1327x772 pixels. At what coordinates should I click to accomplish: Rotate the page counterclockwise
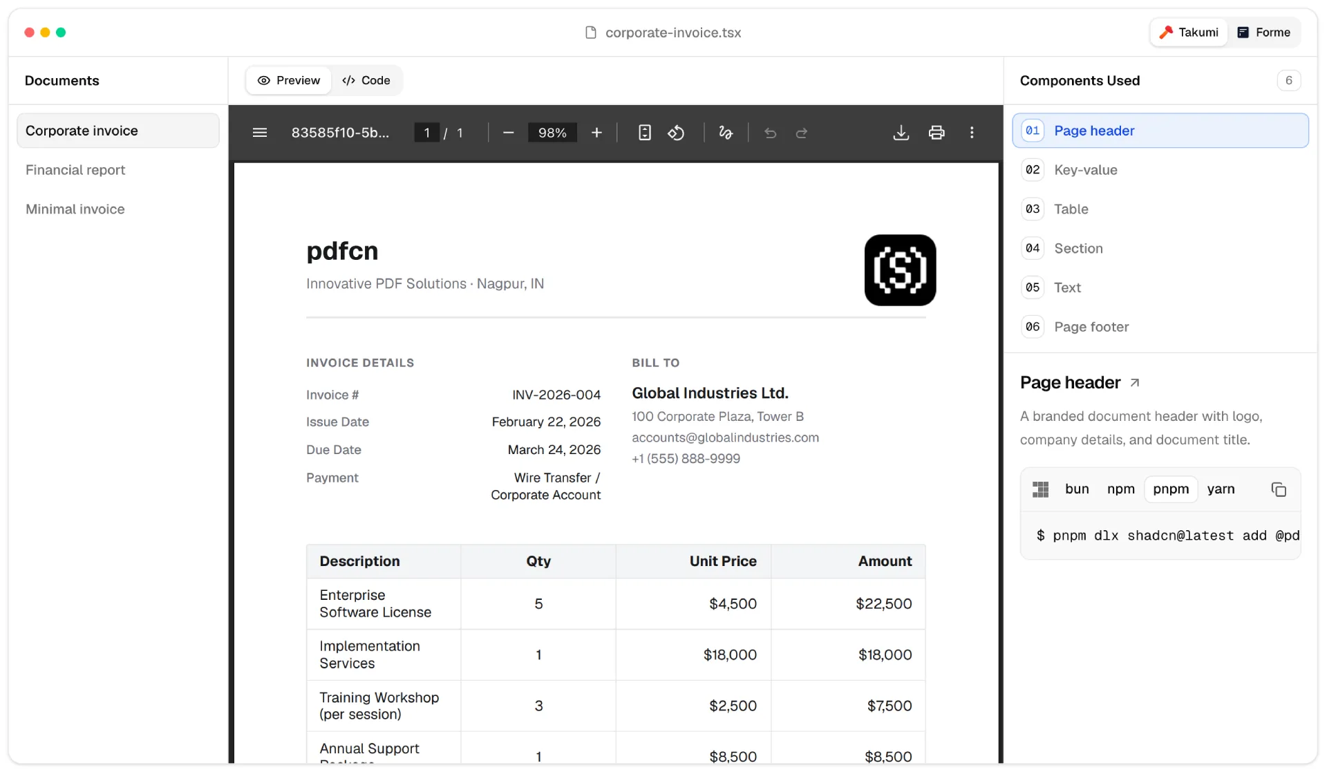[676, 133]
